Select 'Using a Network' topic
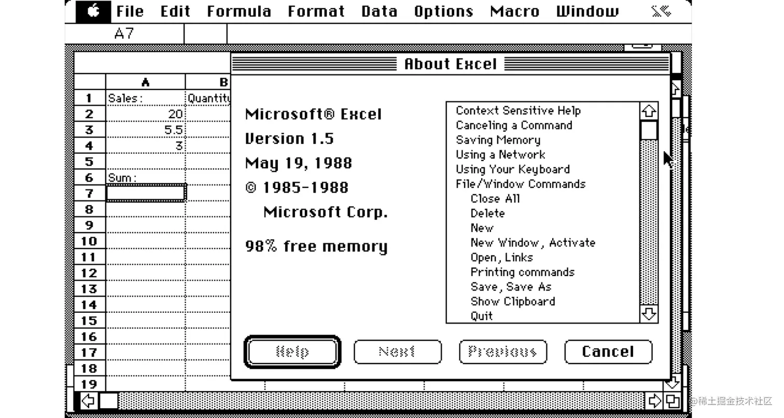The width and height of the screenshot is (784, 418). tap(500, 154)
